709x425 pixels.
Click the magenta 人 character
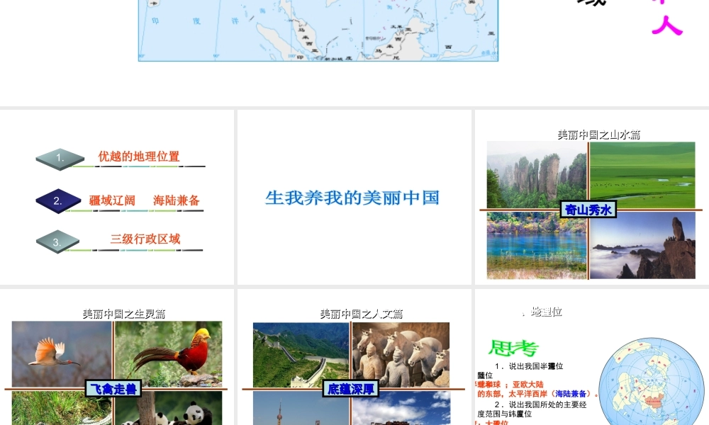[667, 25]
